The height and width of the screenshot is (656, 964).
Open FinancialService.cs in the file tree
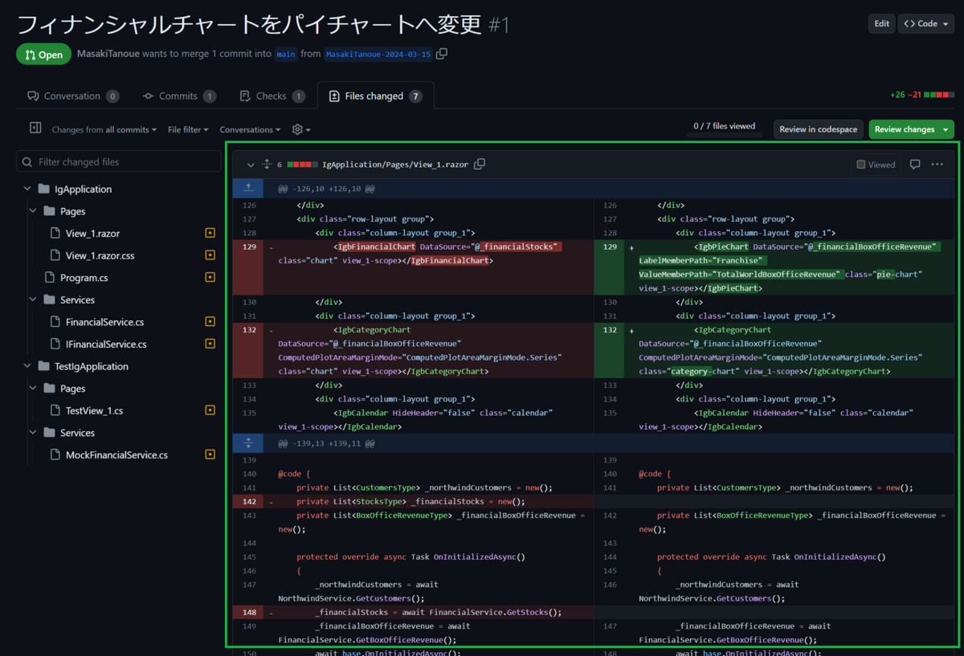pos(104,322)
